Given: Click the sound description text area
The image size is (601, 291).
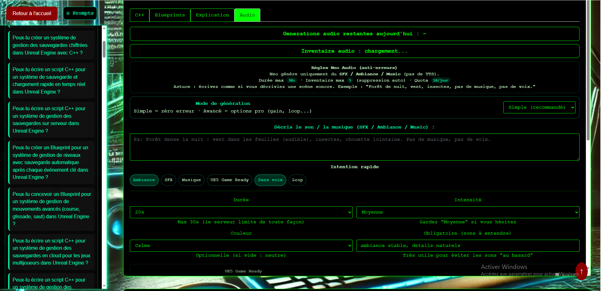Looking at the screenshot, I should (x=354, y=147).
